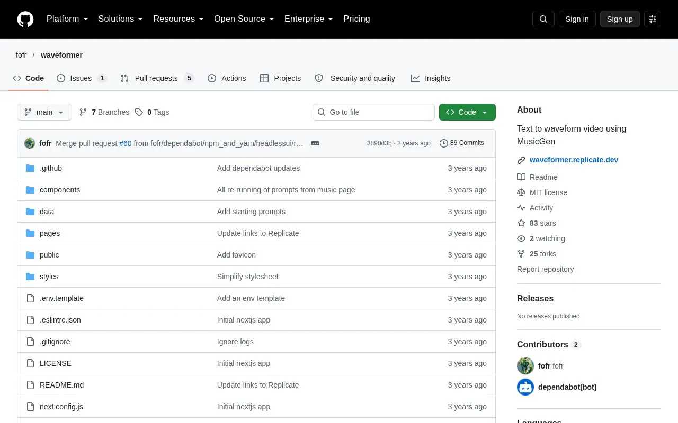
Task: Open pull request #60 link
Action: pos(125,143)
